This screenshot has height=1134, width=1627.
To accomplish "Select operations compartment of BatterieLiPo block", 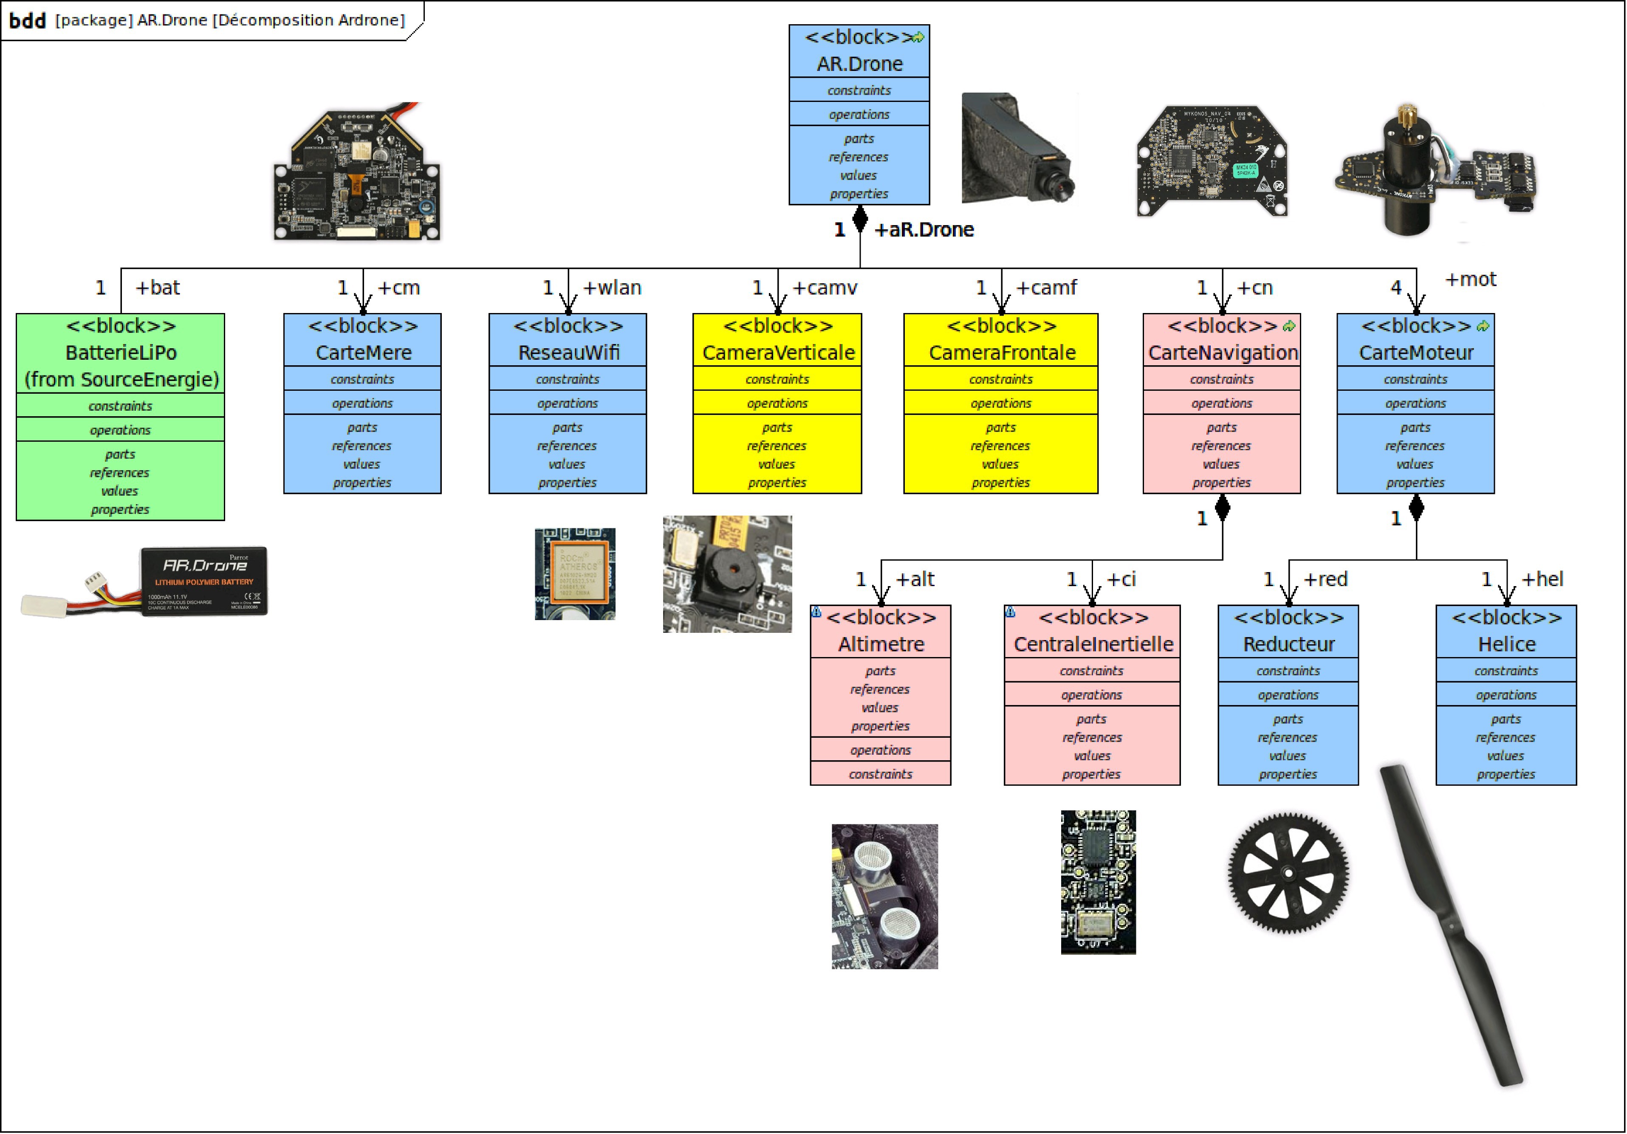I will (121, 430).
